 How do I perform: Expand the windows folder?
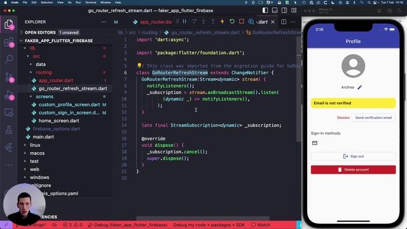[39, 177]
